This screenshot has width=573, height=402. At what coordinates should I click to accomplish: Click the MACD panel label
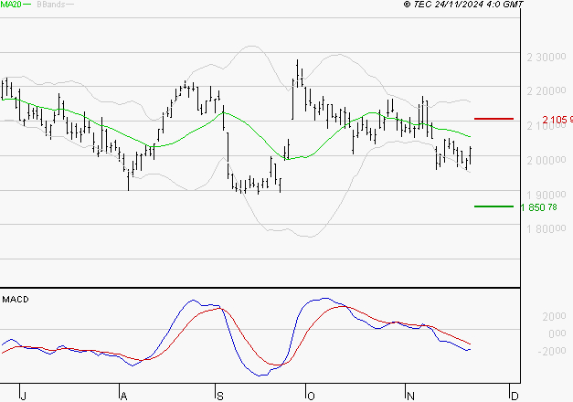[x=16, y=300]
